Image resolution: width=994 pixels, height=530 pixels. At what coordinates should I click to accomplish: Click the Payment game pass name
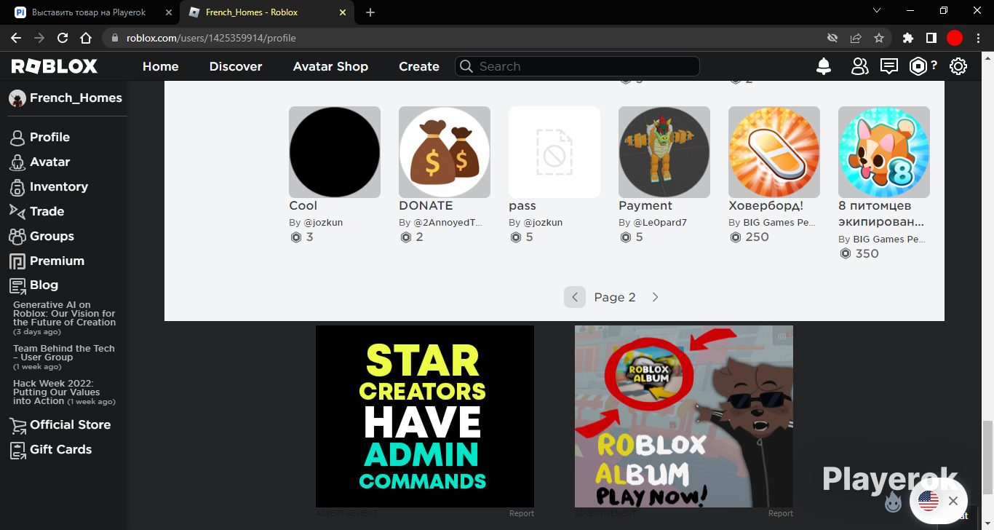click(645, 206)
